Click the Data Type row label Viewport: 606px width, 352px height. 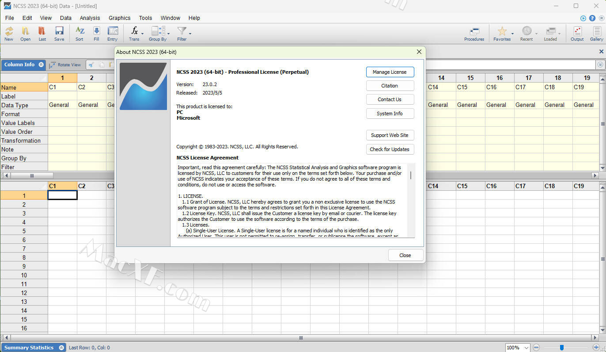click(x=24, y=105)
